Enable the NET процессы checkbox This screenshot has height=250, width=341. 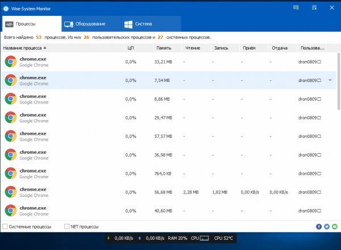pos(66,227)
